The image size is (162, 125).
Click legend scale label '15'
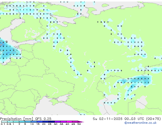(x=38, y=124)
